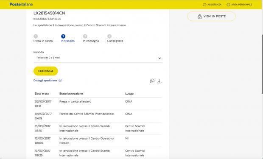Image resolution: width=263 pixels, height=159 pixels.
Task: Click the date 04/03/2017
Action: 43,114
